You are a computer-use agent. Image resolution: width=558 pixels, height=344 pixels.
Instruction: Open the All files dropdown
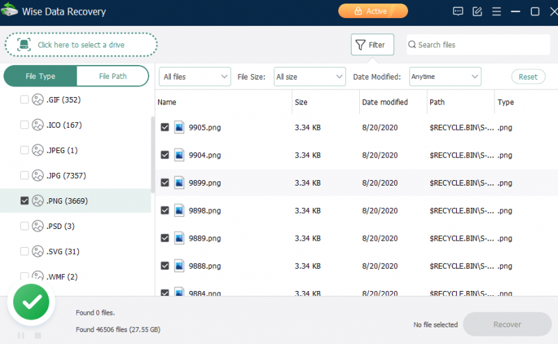[195, 77]
